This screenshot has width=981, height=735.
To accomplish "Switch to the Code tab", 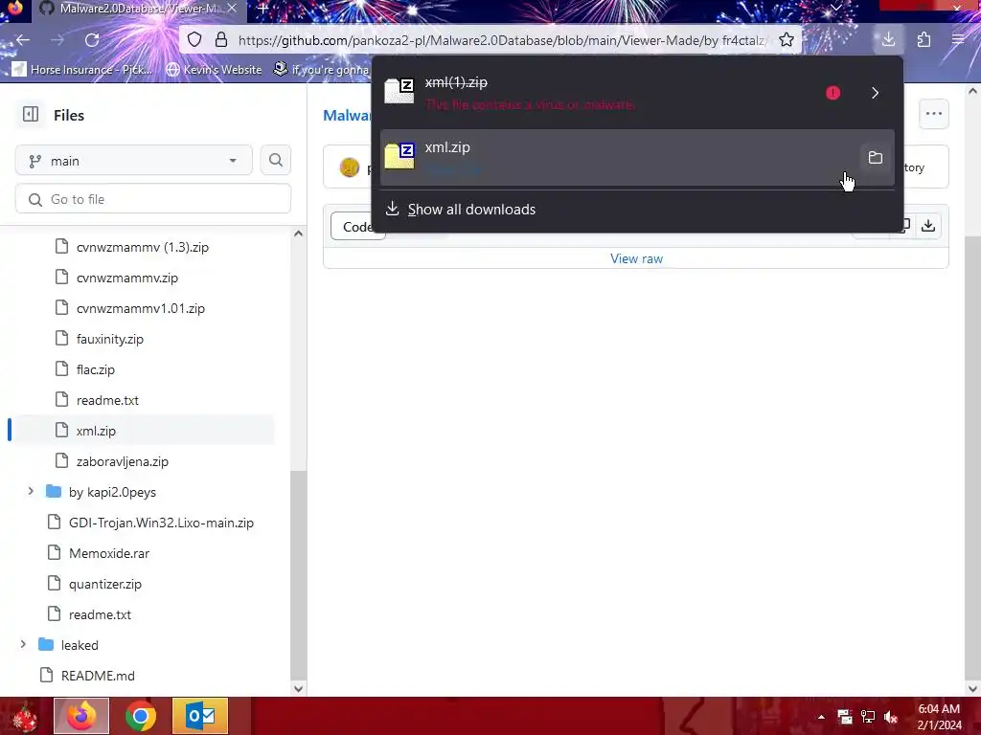I will (x=358, y=226).
